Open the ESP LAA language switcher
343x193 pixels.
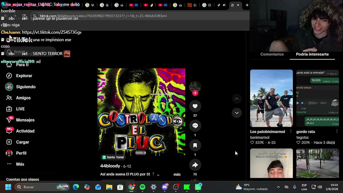[x=304, y=187]
